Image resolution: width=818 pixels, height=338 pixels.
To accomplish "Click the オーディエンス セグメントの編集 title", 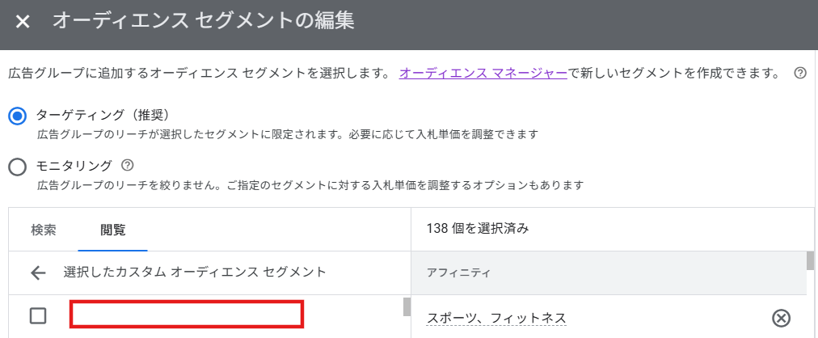I will click(203, 22).
